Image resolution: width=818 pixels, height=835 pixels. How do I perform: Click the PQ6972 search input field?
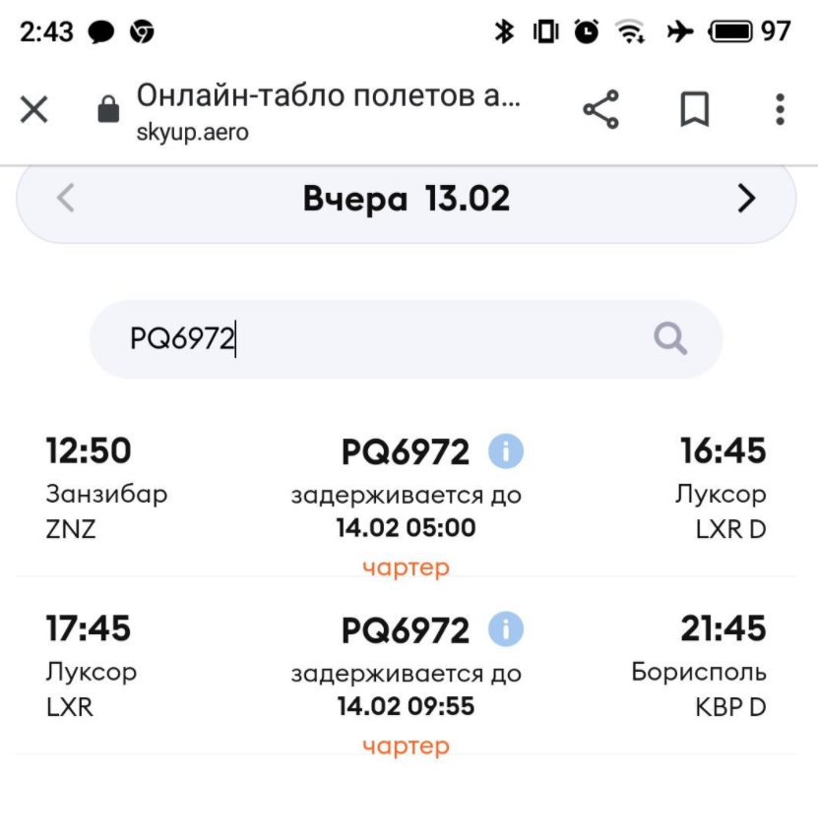pyautogui.click(x=407, y=338)
